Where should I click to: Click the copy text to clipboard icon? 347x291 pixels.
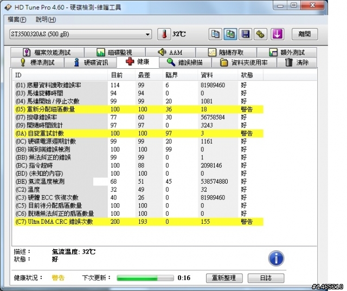point(215,34)
